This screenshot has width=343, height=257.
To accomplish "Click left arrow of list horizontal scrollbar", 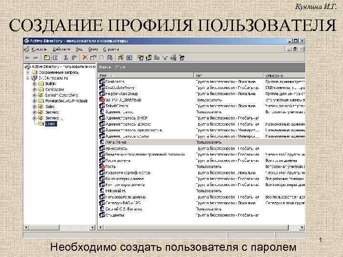I will (101, 227).
